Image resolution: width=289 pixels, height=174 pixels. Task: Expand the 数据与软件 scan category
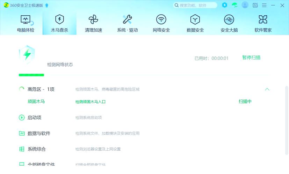[x=39, y=133]
